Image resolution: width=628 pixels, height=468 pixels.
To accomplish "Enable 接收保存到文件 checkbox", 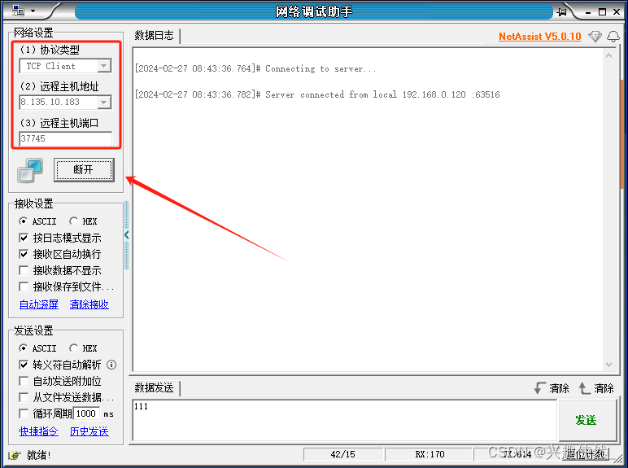I will (x=24, y=286).
